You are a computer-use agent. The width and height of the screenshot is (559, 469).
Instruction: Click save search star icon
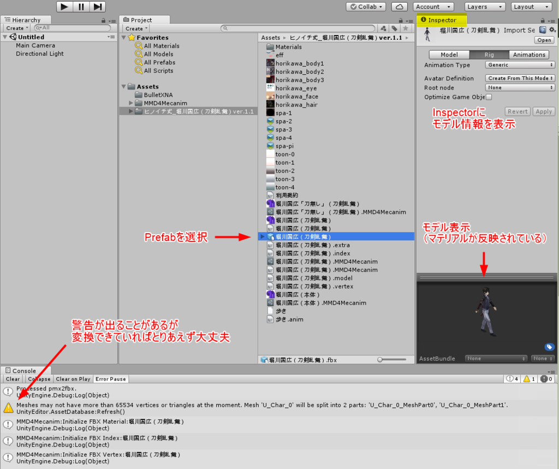[406, 28]
